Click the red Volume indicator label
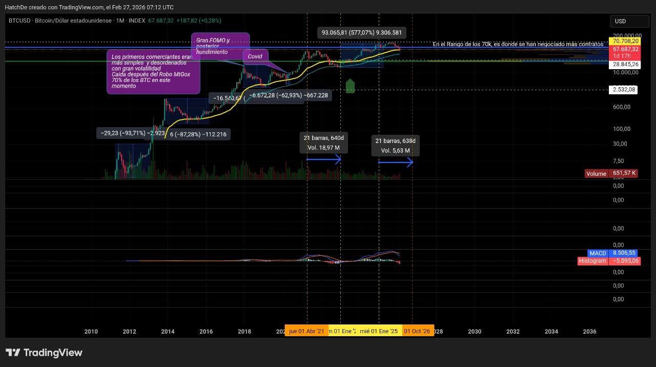The height and width of the screenshot is (367, 656). pos(596,174)
